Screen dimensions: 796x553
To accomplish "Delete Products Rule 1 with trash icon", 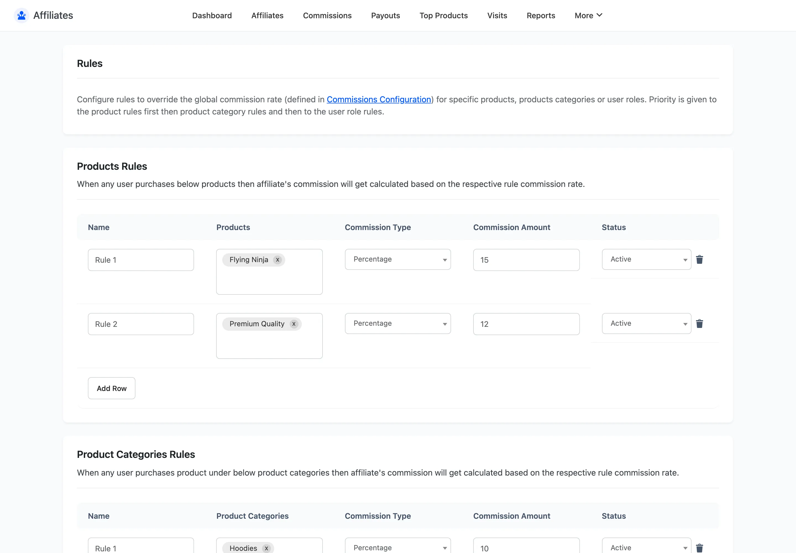I will (x=699, y=260).
